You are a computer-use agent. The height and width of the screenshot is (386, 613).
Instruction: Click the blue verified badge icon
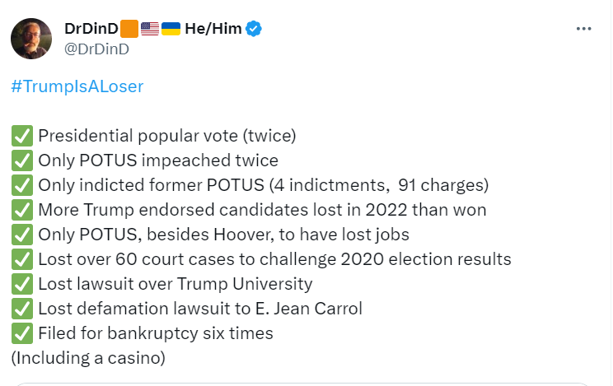click(x=255, y=29)
